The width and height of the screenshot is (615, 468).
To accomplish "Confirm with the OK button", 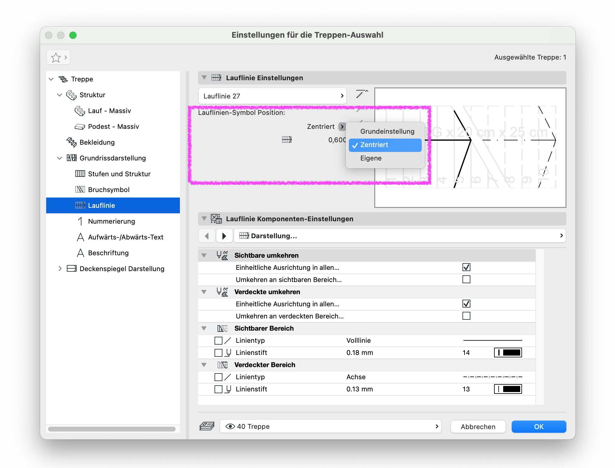I will (538, 427).
